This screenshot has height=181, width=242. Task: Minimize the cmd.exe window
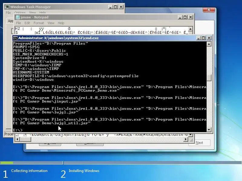(x=198, y=38)
